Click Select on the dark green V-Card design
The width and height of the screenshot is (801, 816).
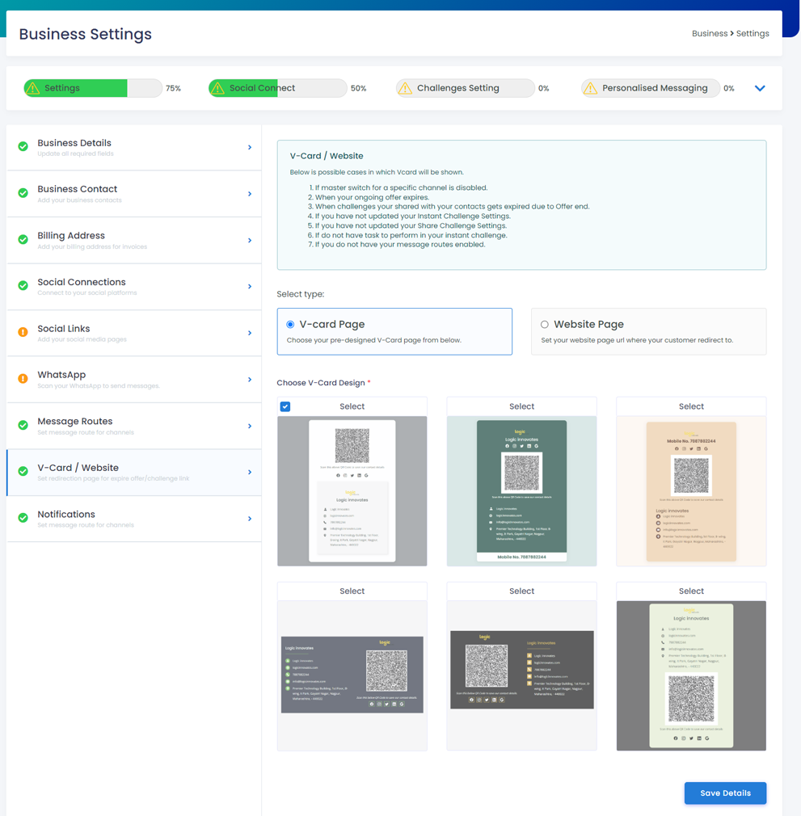click(x=521, y=406)
